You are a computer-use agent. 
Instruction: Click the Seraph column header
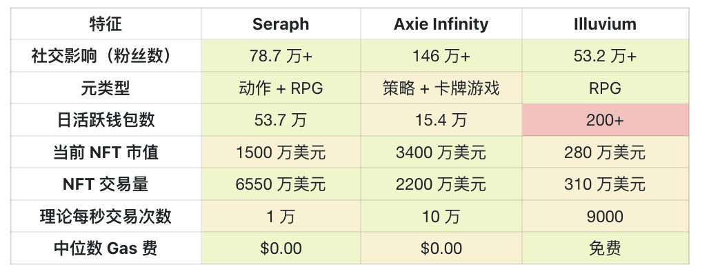(281, 24)
